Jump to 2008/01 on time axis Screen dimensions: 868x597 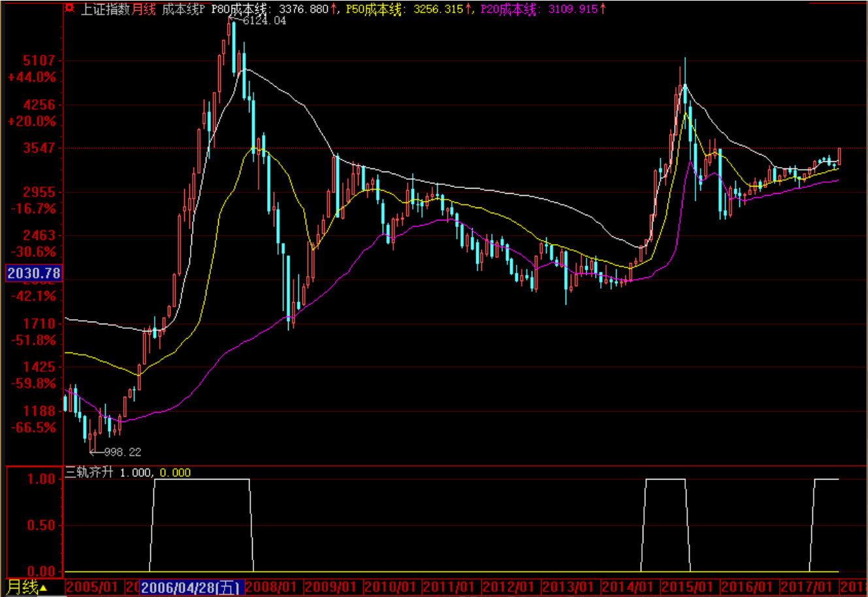pos(271,588)
